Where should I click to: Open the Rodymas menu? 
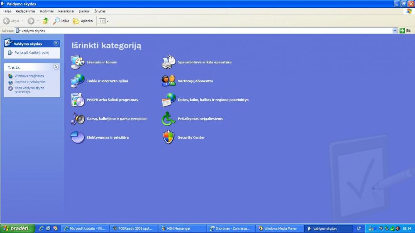tap(47, 11)
